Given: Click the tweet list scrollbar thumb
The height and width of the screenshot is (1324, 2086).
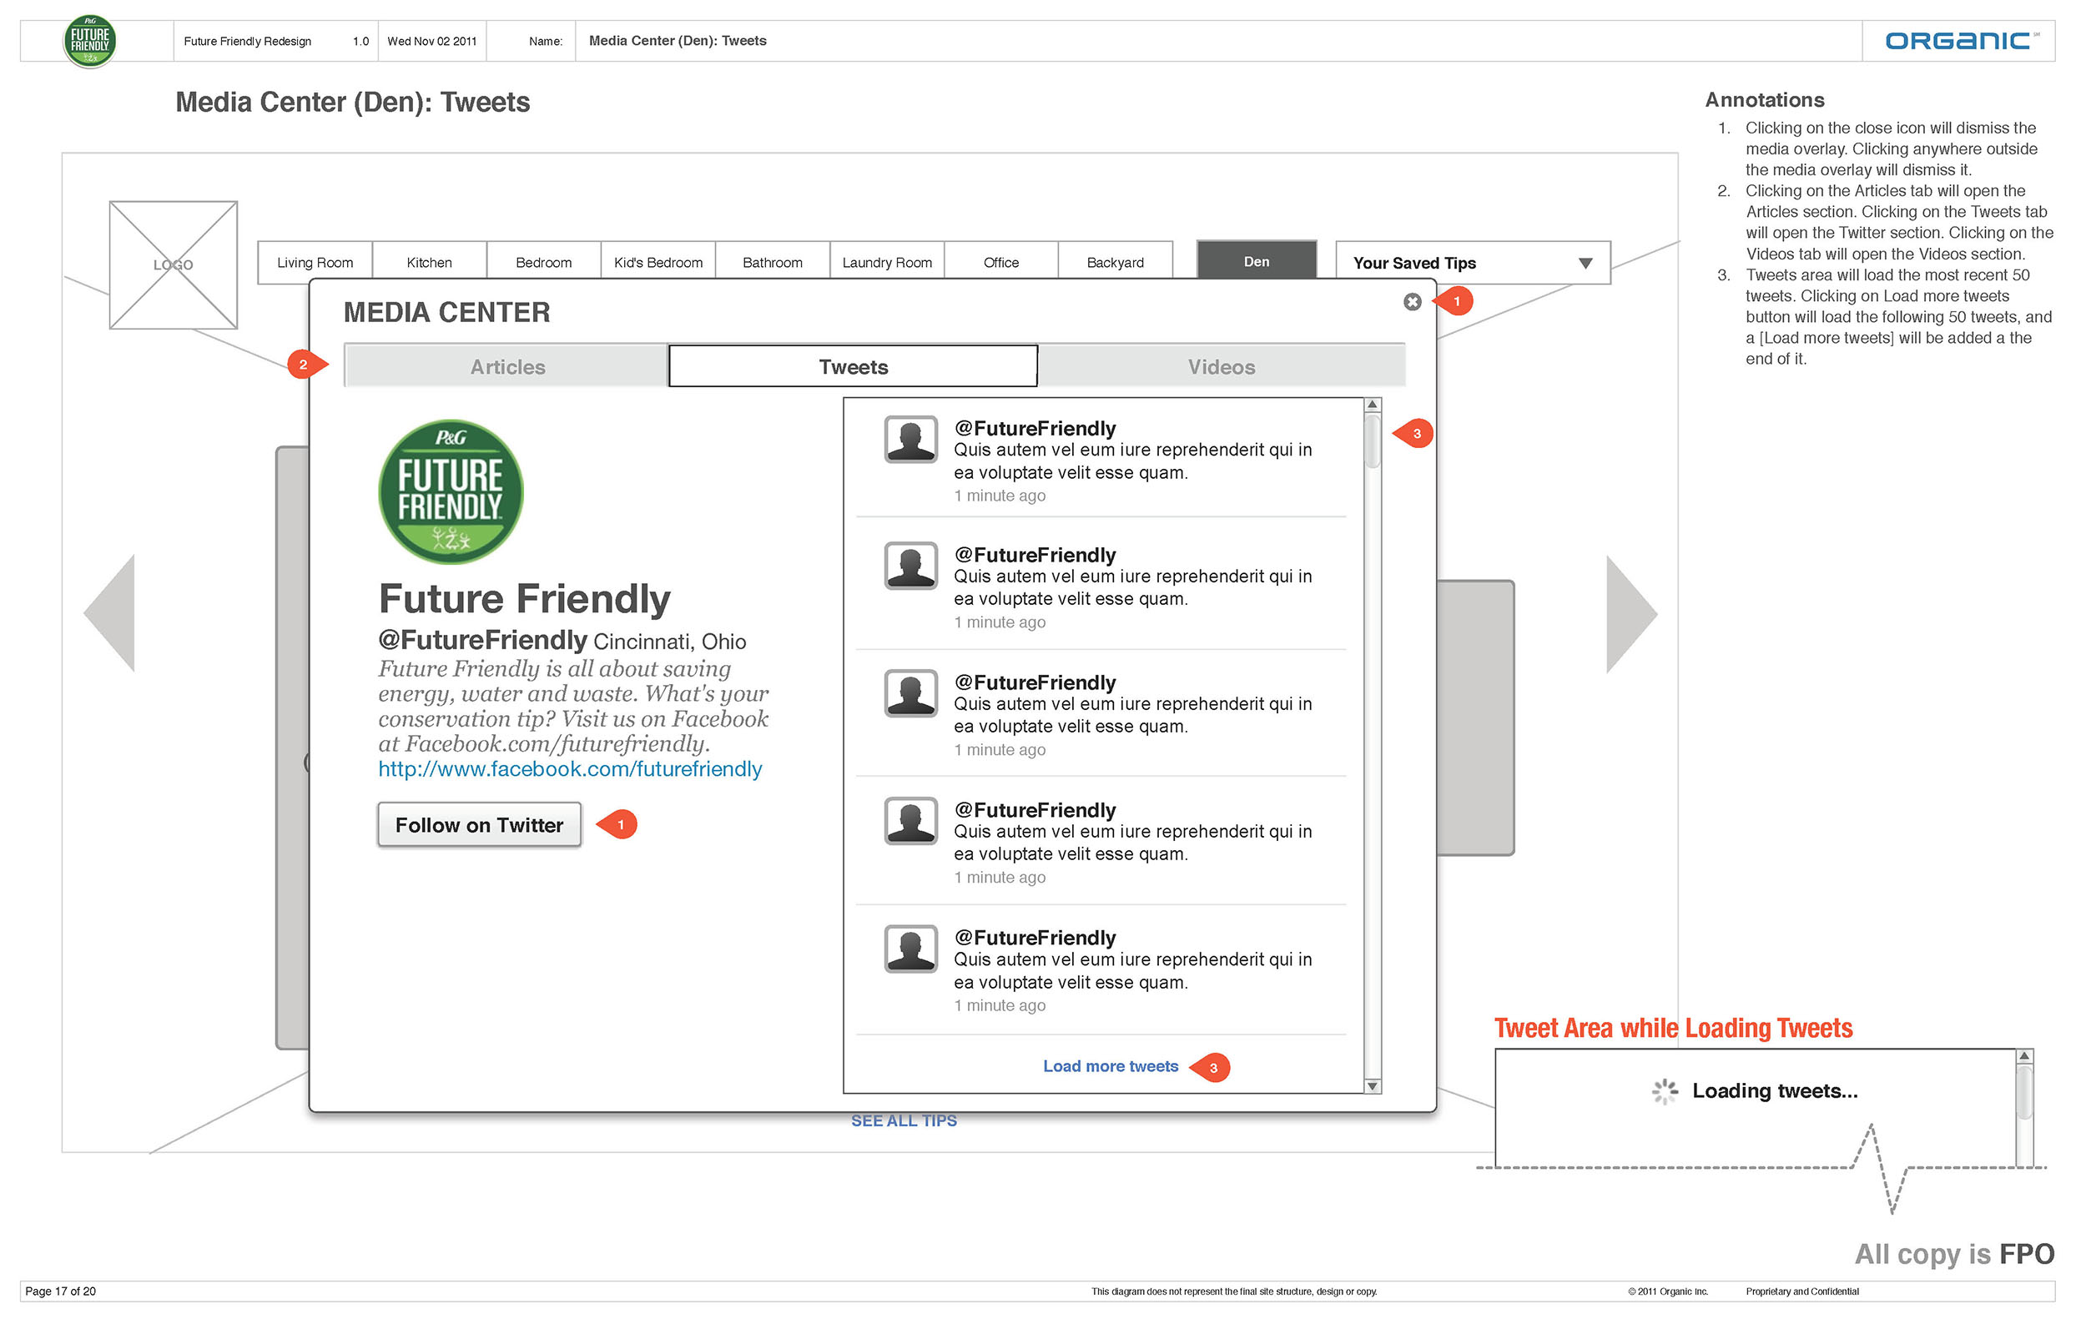Looking at the screenshot, I should pyautogui.click(x=1373, y=440).
